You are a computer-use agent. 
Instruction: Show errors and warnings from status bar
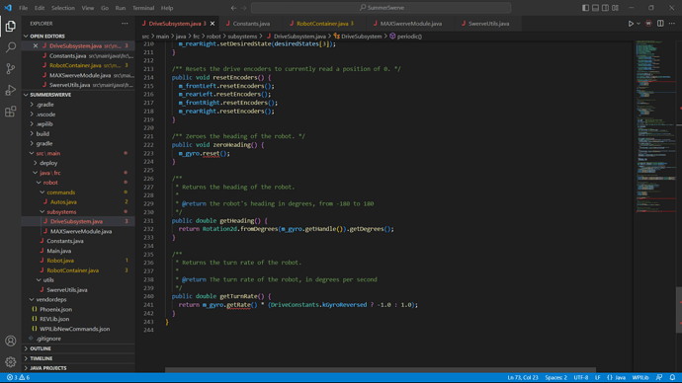[x=18, y=377]
